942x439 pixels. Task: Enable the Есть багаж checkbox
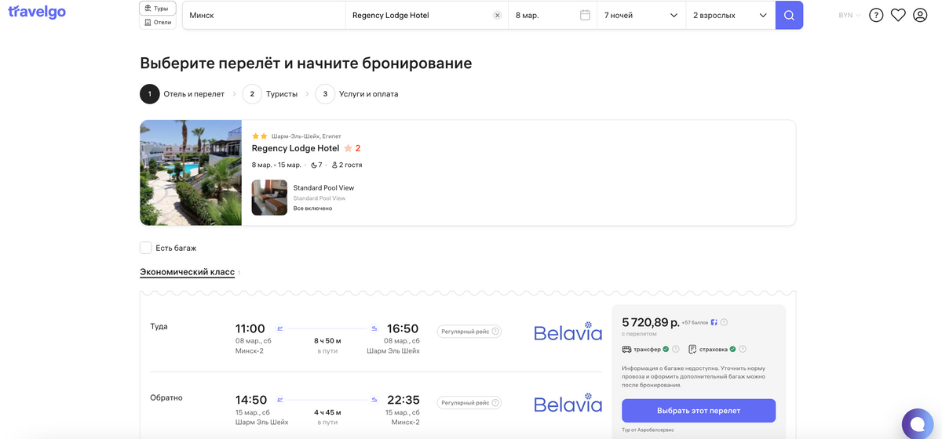[146, 248]
